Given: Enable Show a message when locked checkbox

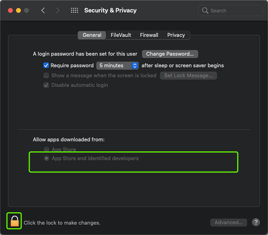Looking at the screenshot, I should click(46, 75).
